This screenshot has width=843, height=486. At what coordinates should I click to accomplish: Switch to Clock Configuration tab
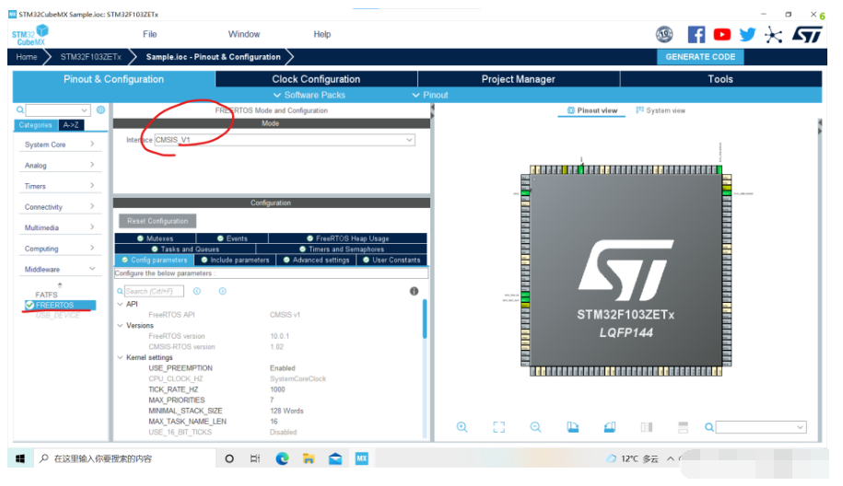pyautogui.click(x=316, y=79)
